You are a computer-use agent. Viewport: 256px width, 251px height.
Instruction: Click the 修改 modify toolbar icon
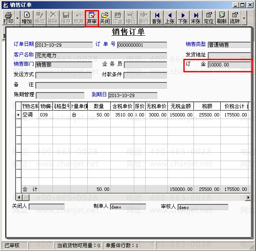point(40,18)
